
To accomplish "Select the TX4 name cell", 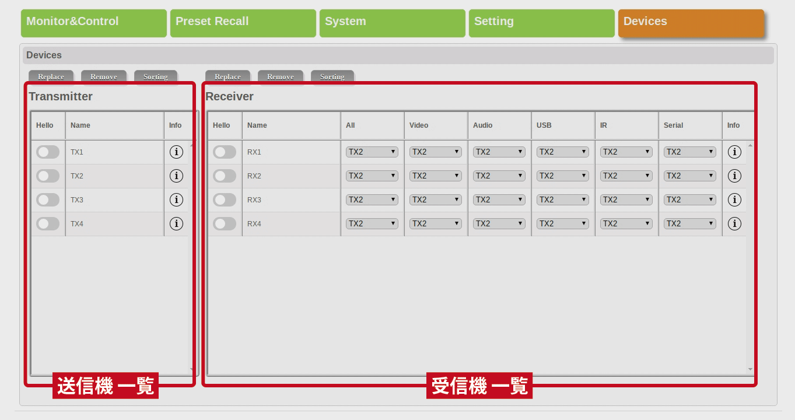I will pyautogui.click(x=114, y=223).
